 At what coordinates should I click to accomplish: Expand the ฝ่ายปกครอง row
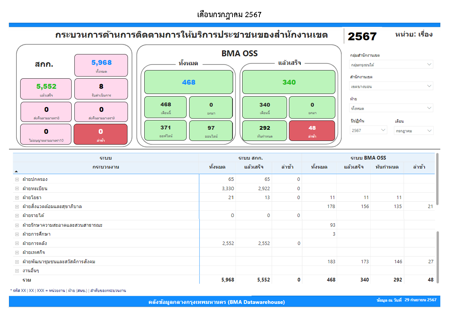pos(17,179)
